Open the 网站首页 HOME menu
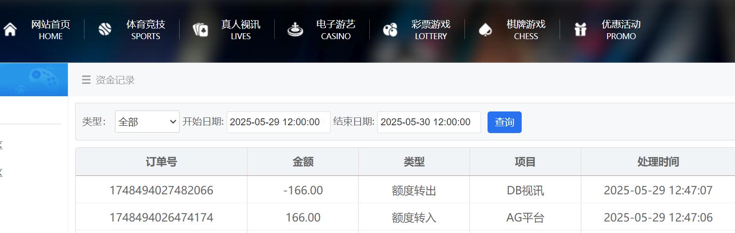Image resolution: width=735 pixels, height=233 pixels. 50,29
